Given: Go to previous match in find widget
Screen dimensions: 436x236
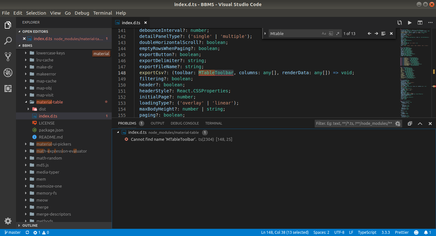Looking at the screenshot, I should coord(369,33).
